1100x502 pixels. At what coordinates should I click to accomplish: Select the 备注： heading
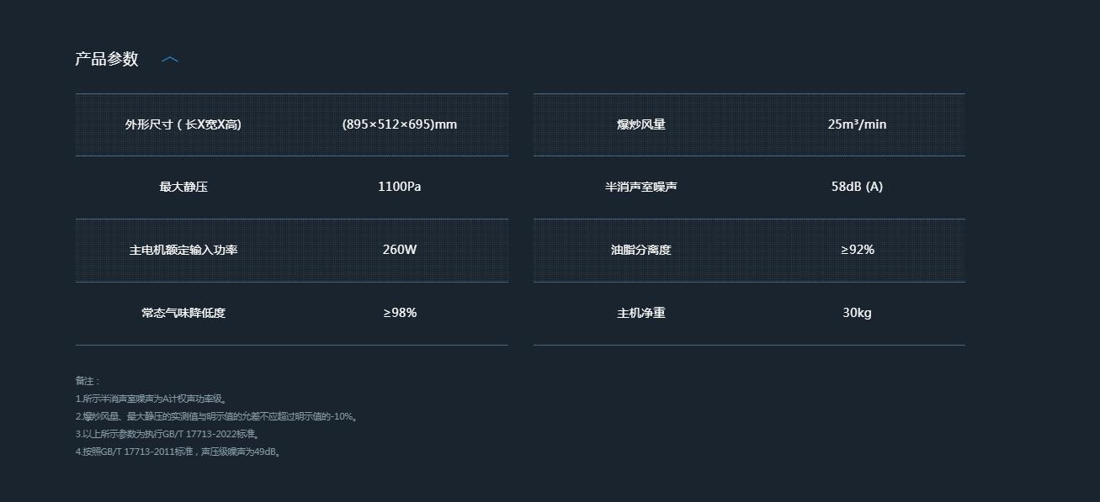(x=88, y=381)
